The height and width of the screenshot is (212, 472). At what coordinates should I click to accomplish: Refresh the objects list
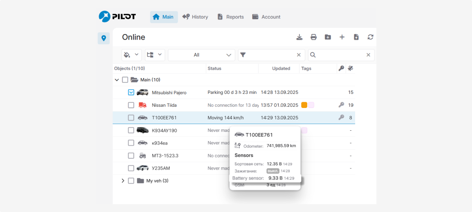point(370,37)
